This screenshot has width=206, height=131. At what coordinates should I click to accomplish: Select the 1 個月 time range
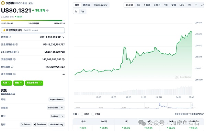coord(147,5)
